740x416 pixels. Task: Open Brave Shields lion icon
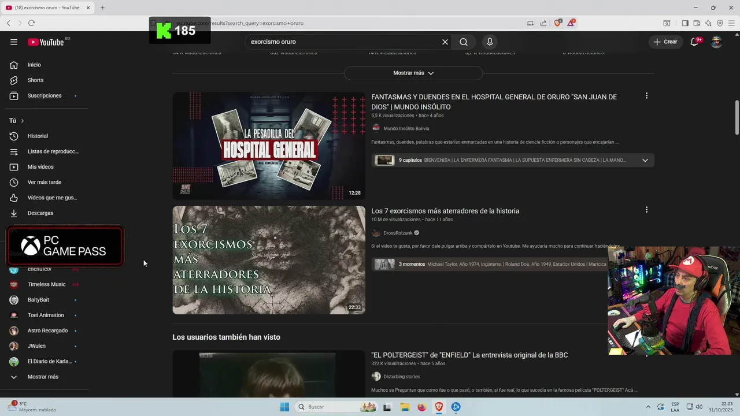[557, 23]
